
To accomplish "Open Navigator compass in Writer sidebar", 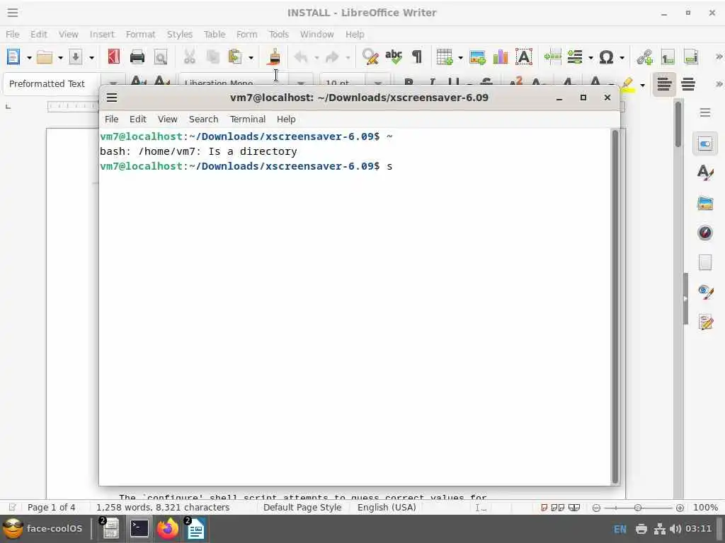I will (x=704, y=232).
